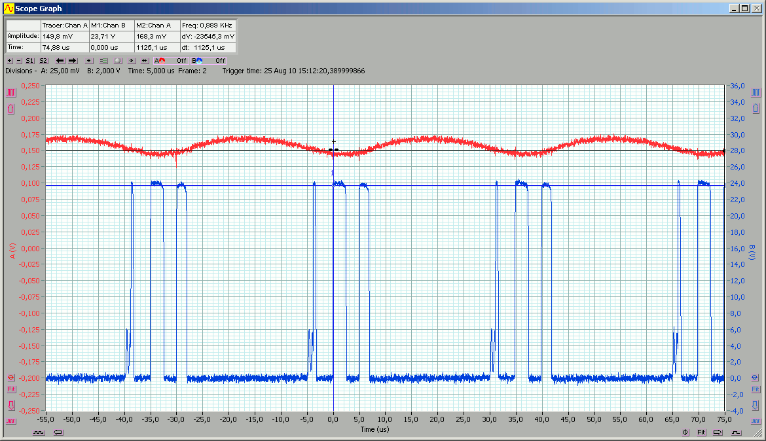Click the minus (−) toolbar button
The height and width of the screenshot is (441, 766).
pos(19,61)
